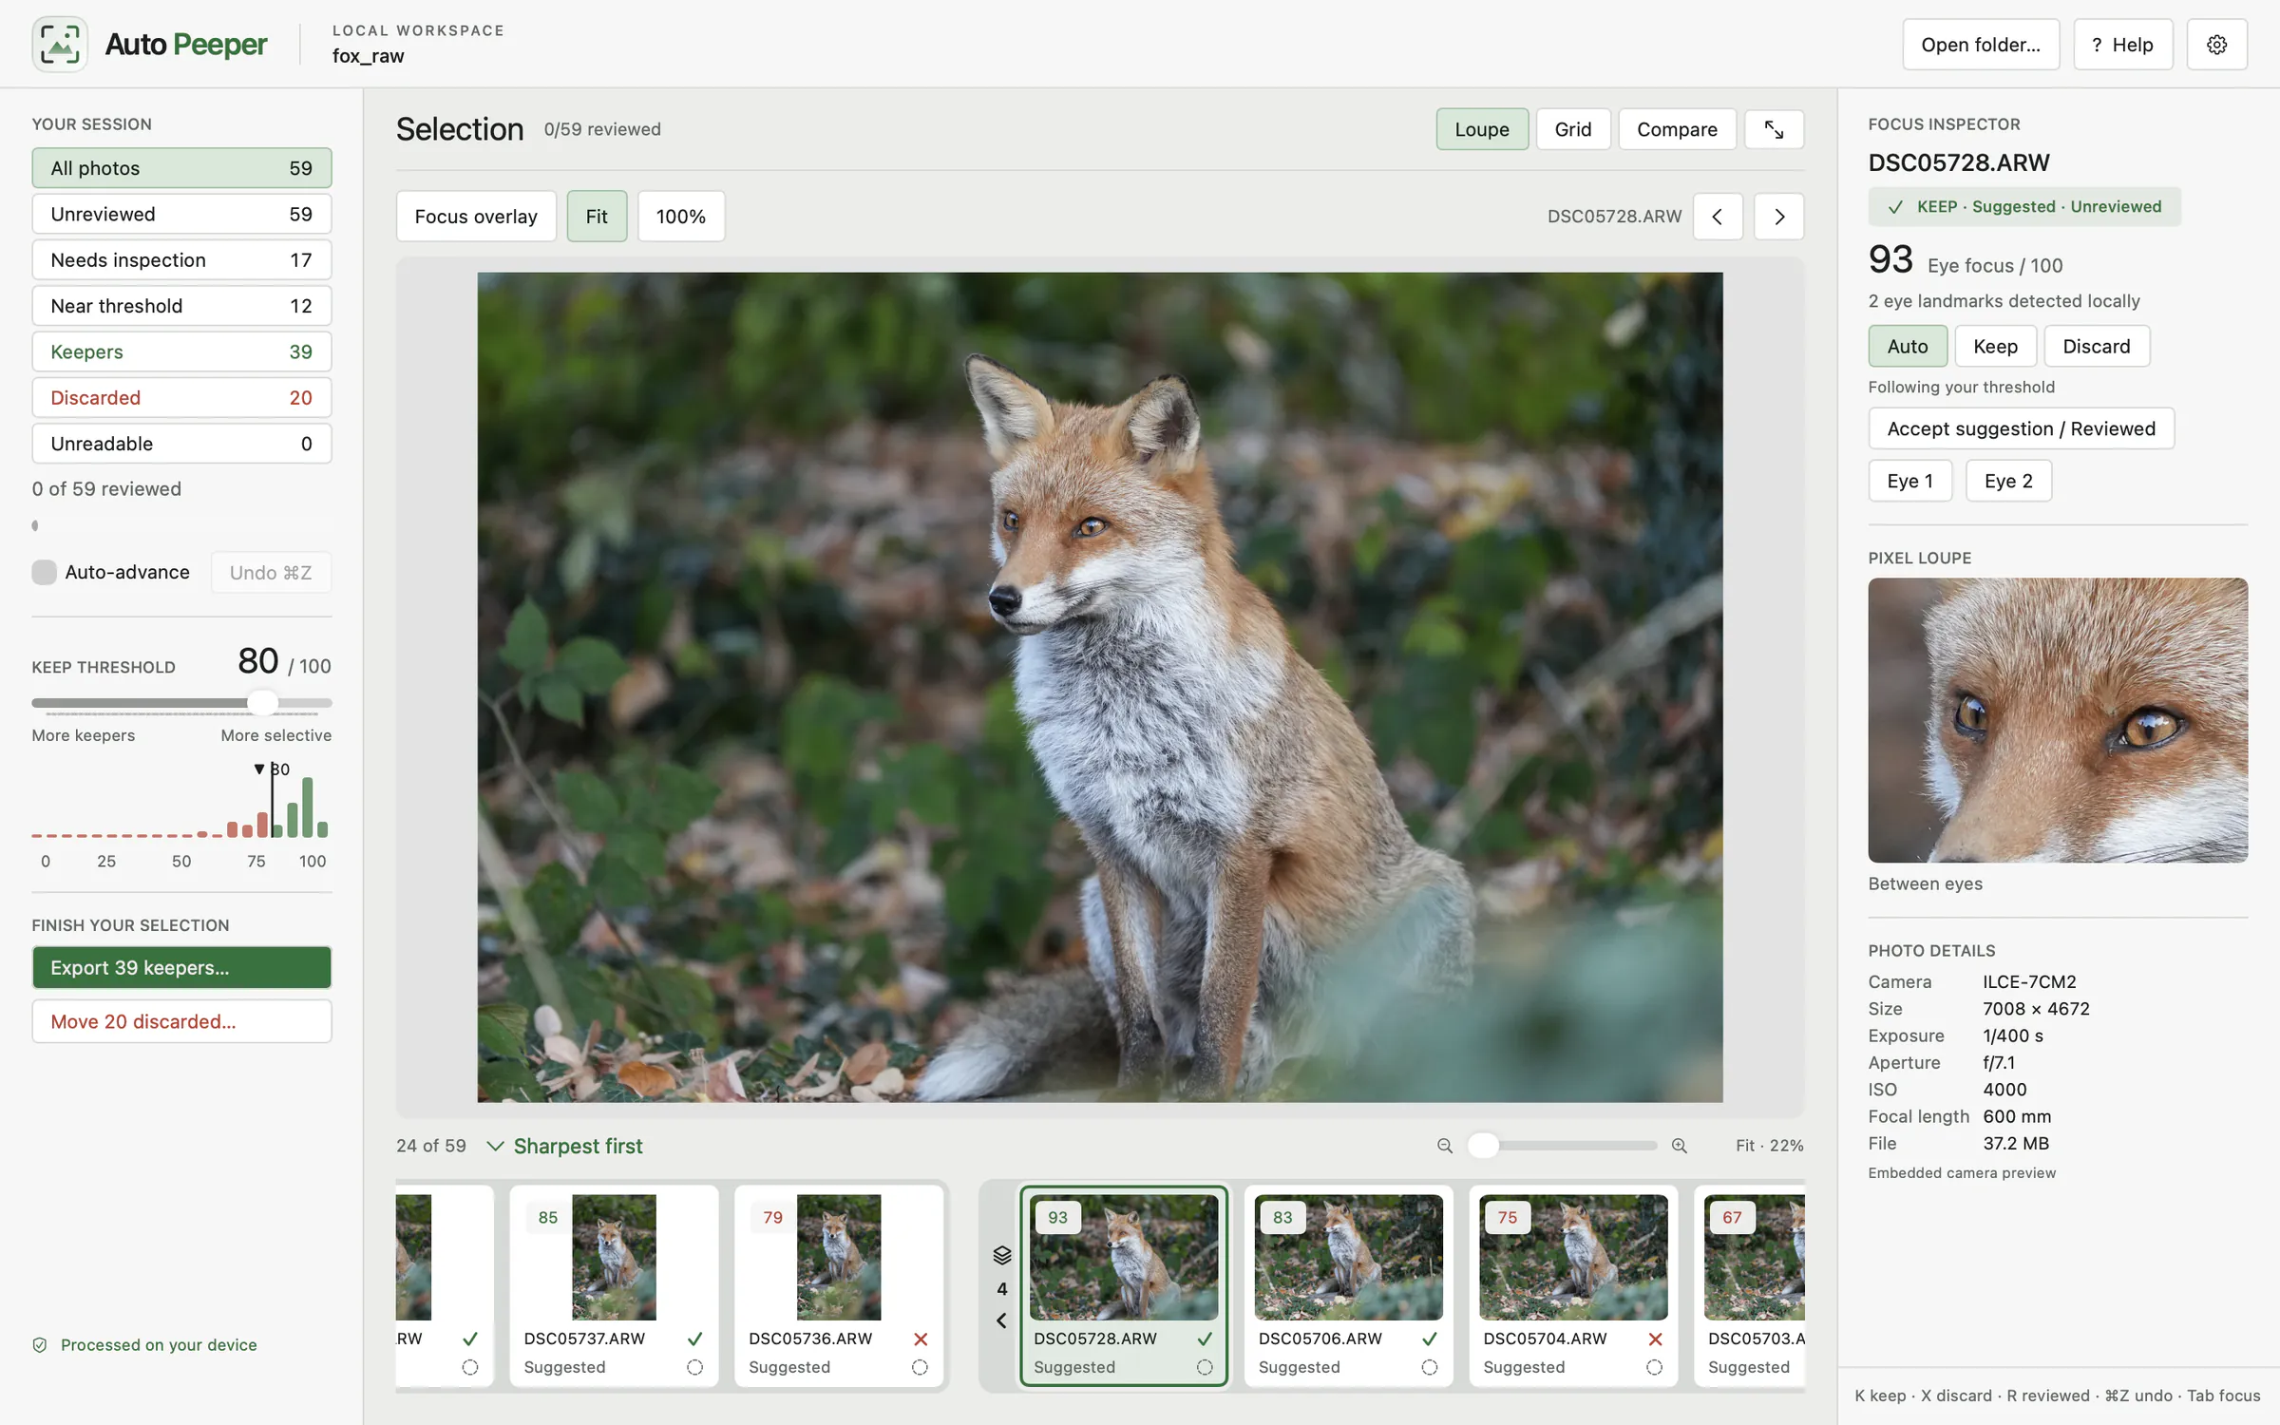Click the green checkmark on DSC05737.ARW
2280x1425 pixels.
[x=695, y=1339]
